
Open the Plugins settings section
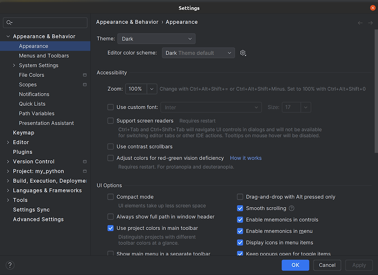[22, 152]
